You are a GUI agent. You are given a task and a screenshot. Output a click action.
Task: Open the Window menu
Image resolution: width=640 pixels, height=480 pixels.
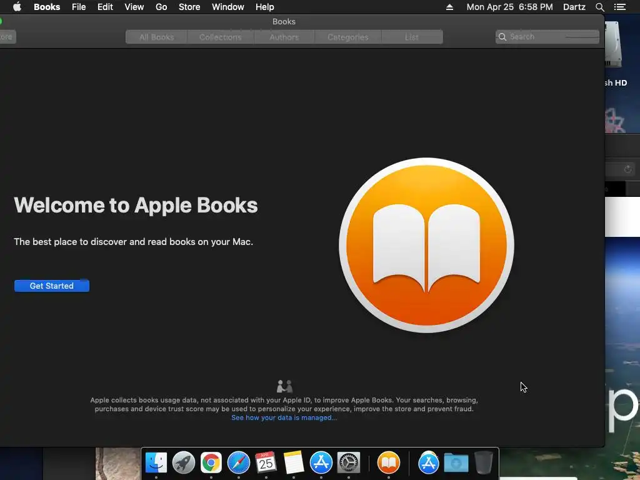tap(227, 7)
